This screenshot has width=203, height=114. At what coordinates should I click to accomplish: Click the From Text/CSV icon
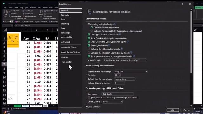10,11
